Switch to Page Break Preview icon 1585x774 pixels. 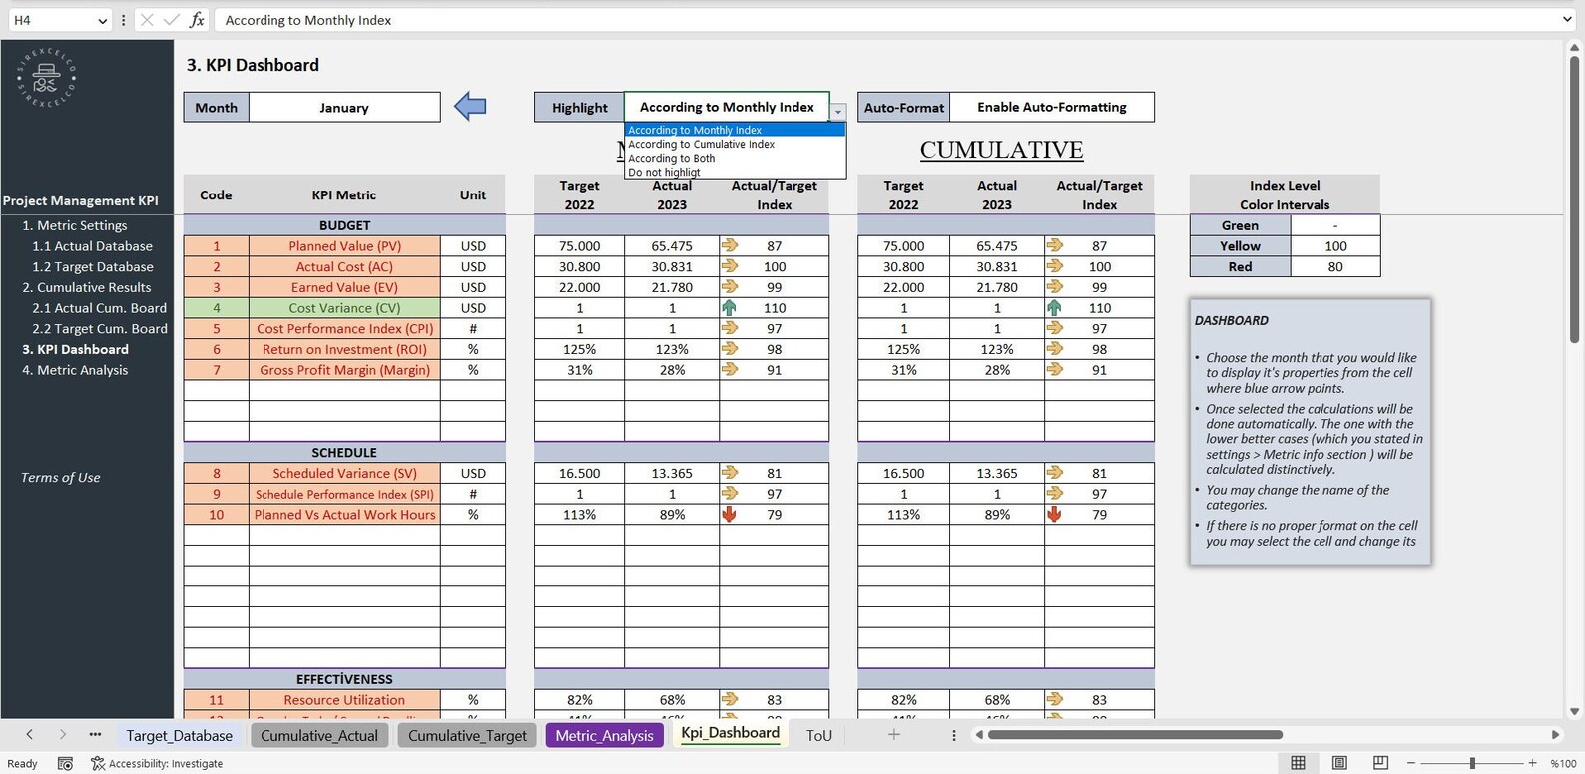1380,763
